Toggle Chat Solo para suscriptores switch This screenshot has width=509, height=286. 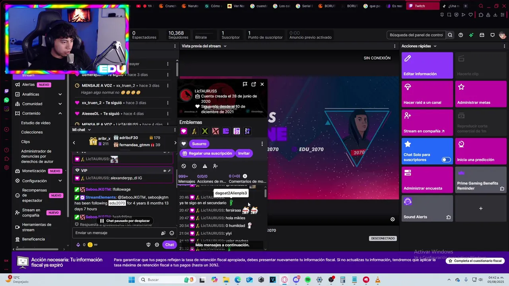(x=446, y=160)
